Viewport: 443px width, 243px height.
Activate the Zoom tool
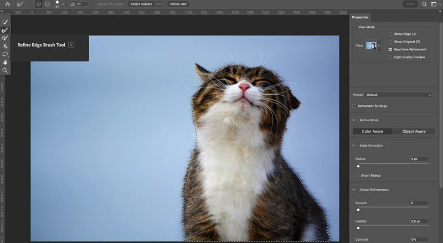5,70
